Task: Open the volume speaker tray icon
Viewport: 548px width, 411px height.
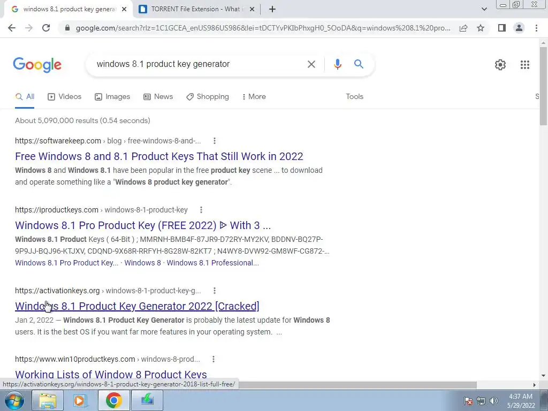Action: 493,401
